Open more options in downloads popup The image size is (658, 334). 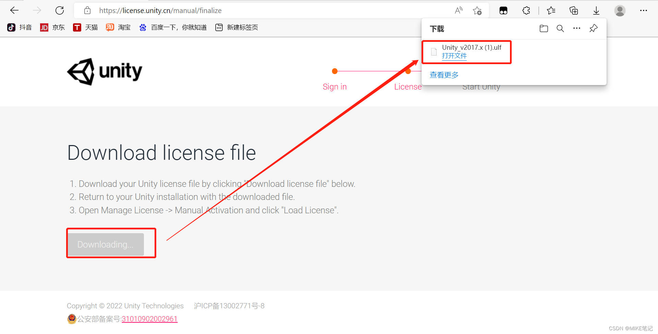pos(577,28)
